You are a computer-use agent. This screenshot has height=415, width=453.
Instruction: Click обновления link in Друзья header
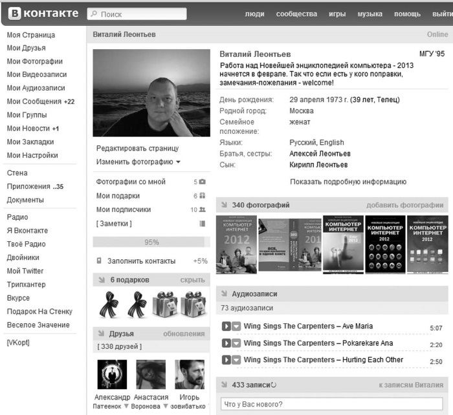184,334
